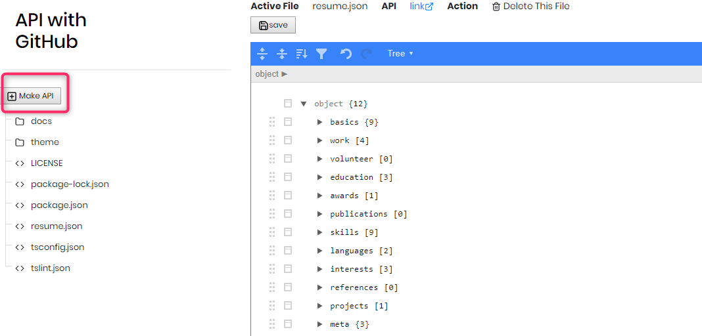Open the theme folder

[45, 142]
